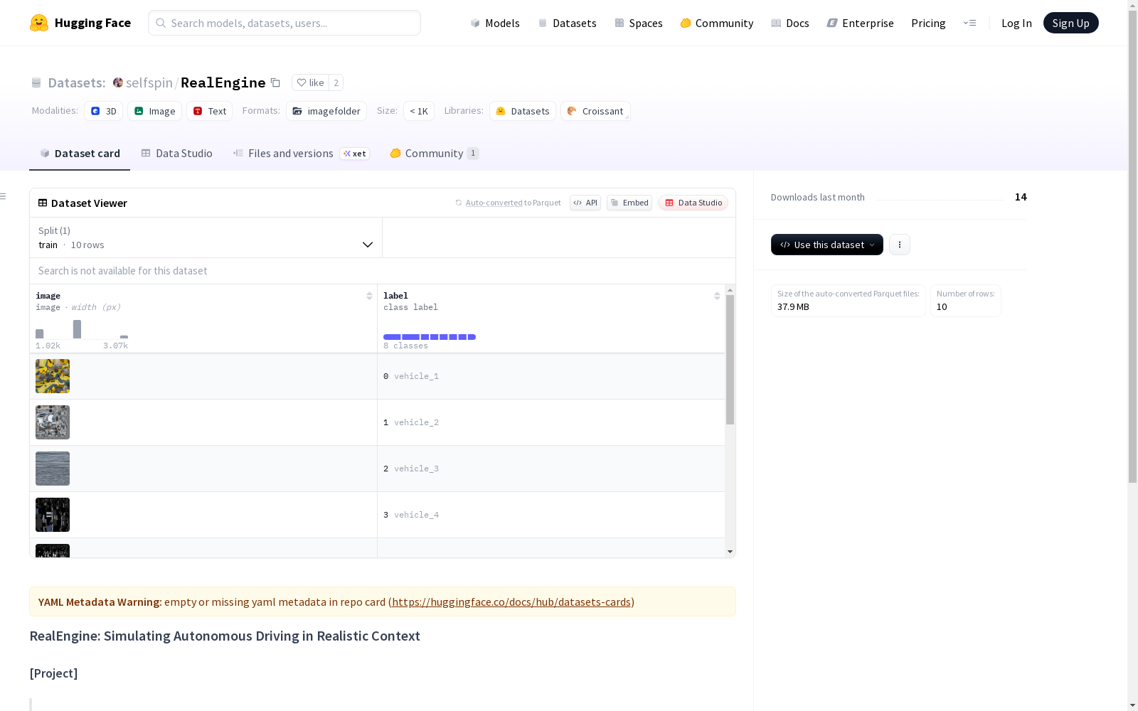Viewport: 1138px width, 711px height.
Task: Select the 3D modality tag
Action: click(104, 111)
